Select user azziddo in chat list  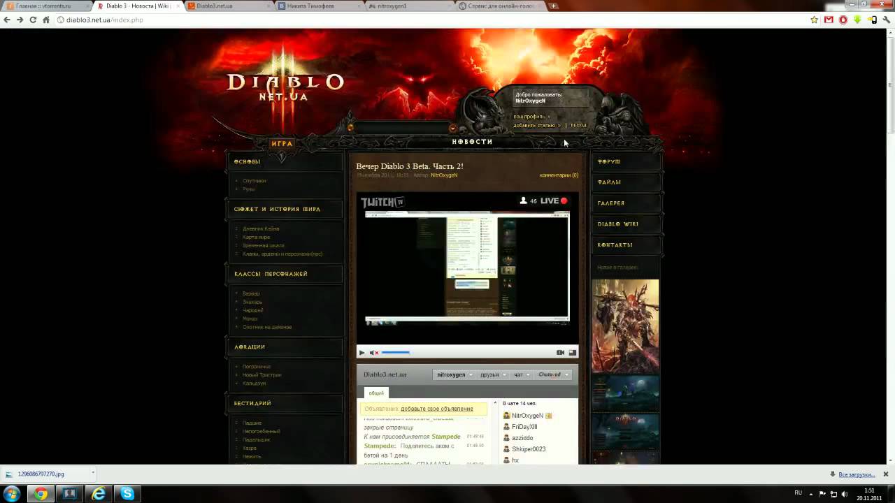coord(522,438)
